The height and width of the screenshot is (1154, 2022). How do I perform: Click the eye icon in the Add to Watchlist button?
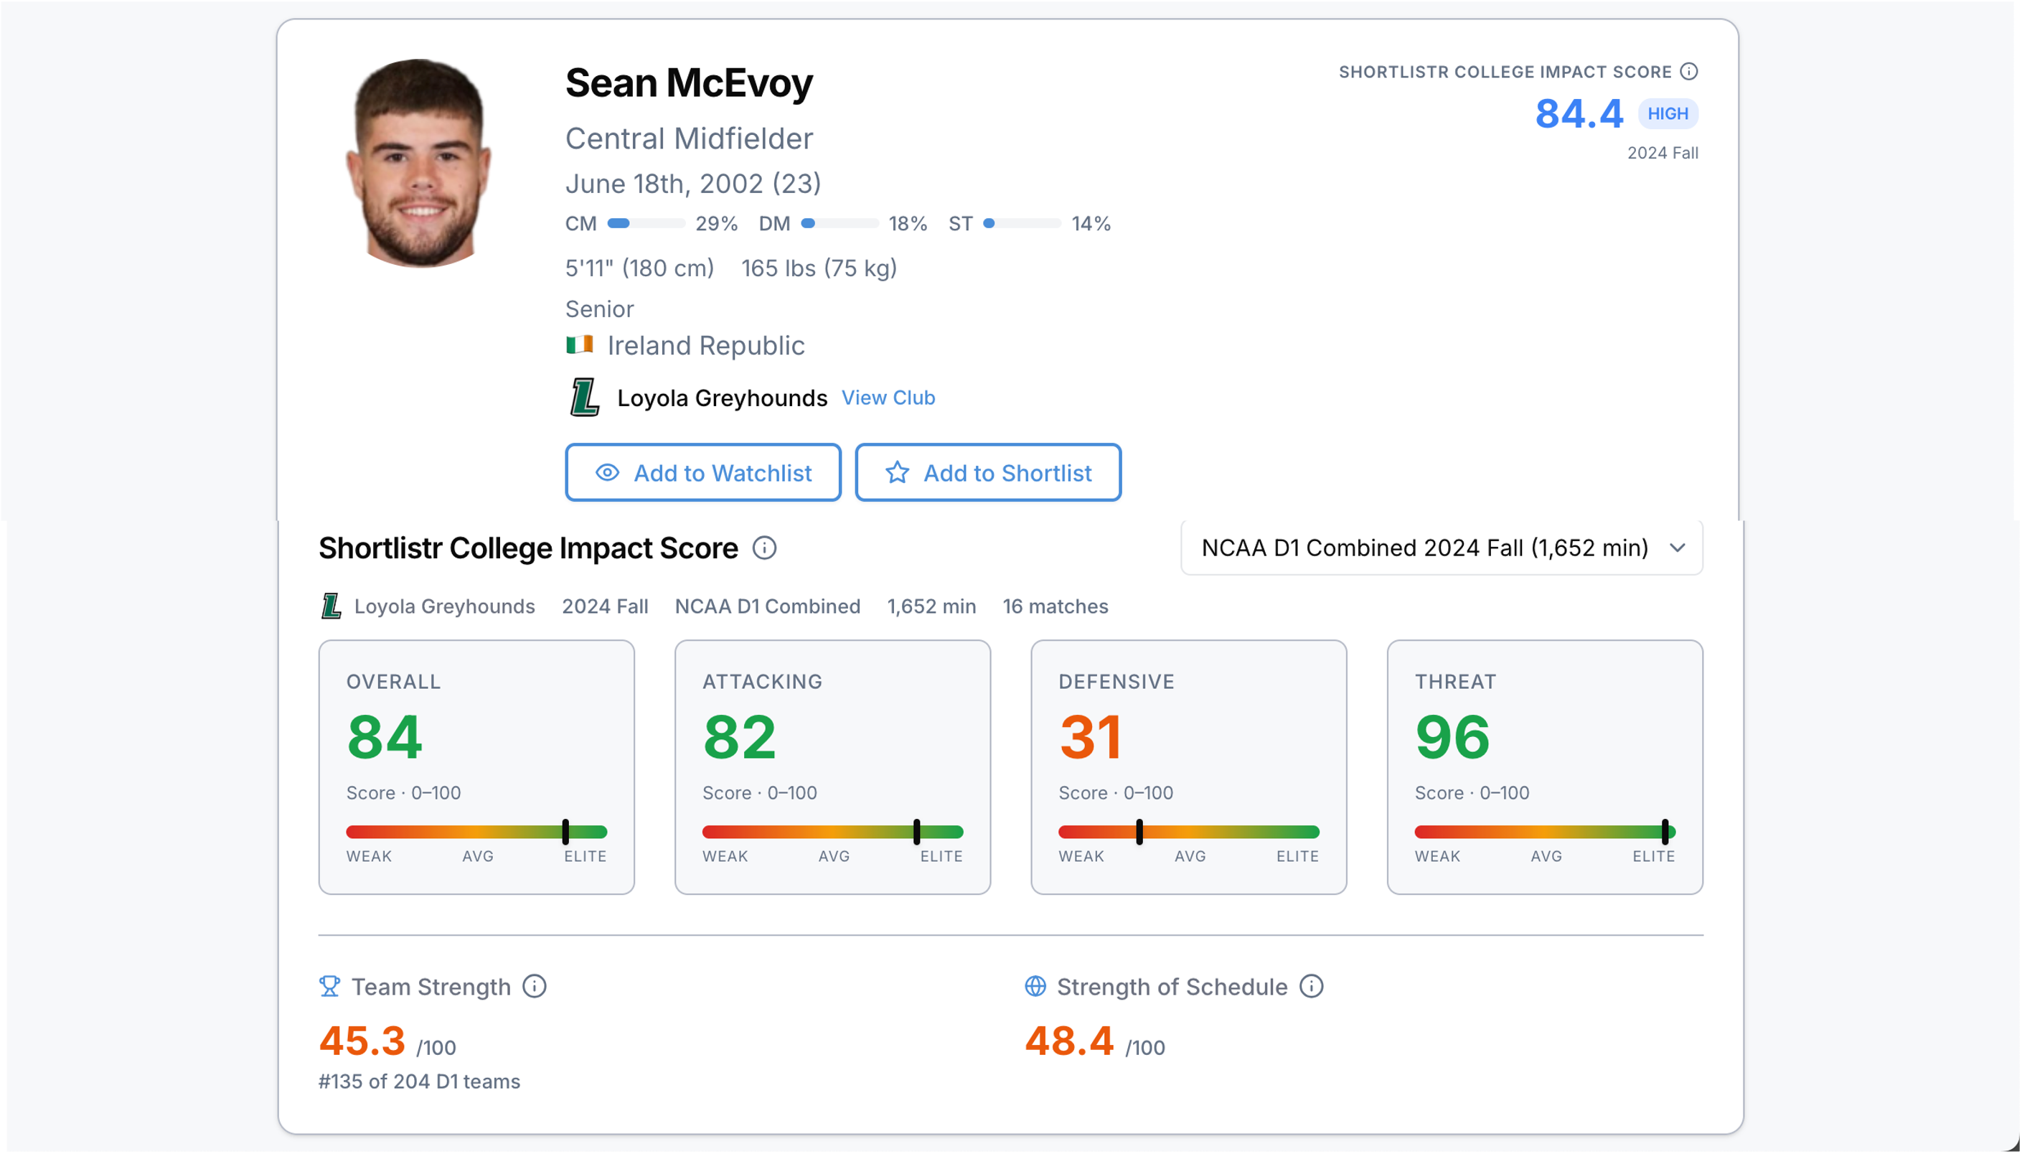pyautogui.click(x=607, y=472)
